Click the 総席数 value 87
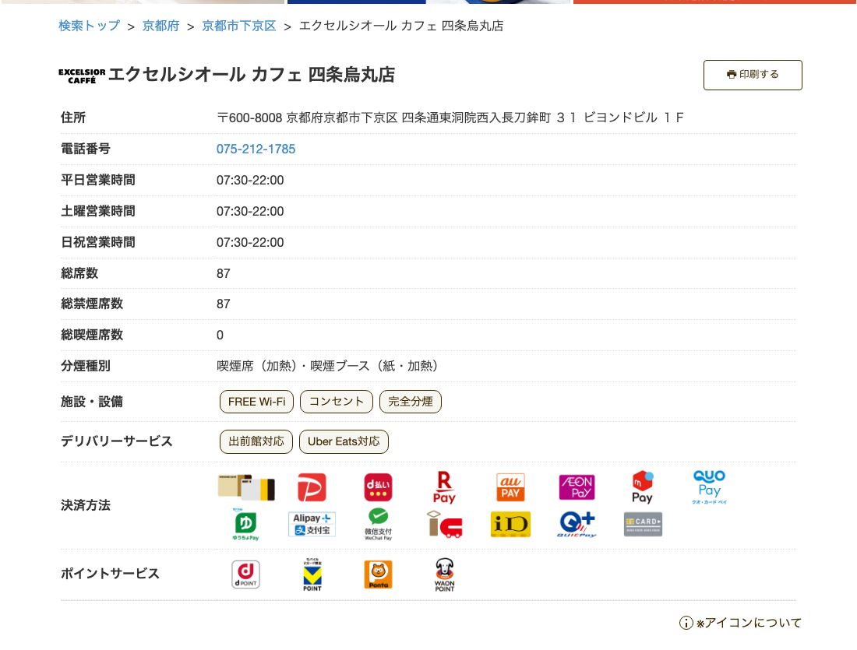 point(224,274)
